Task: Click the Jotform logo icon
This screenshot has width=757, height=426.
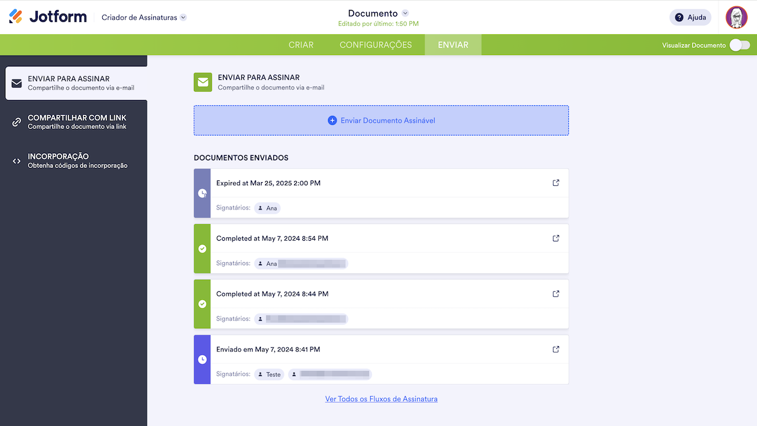Action: [16, 16]
